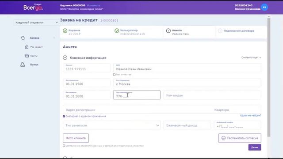Open Поиск in sidebar menu

pyautogui.click(x=34, y=64)
